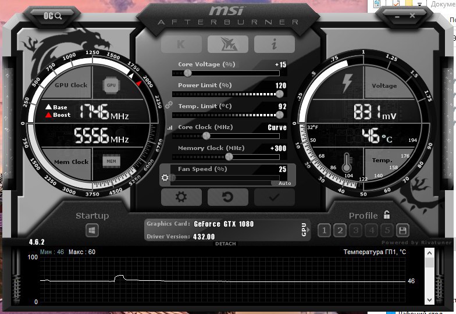Screen dimensions: 456x314
Task: Click the MEM chip icon in gauge
Action: tap(111, 162)
